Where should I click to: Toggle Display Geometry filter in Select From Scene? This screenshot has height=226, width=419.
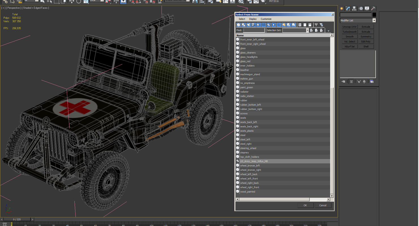click(238, 25)
